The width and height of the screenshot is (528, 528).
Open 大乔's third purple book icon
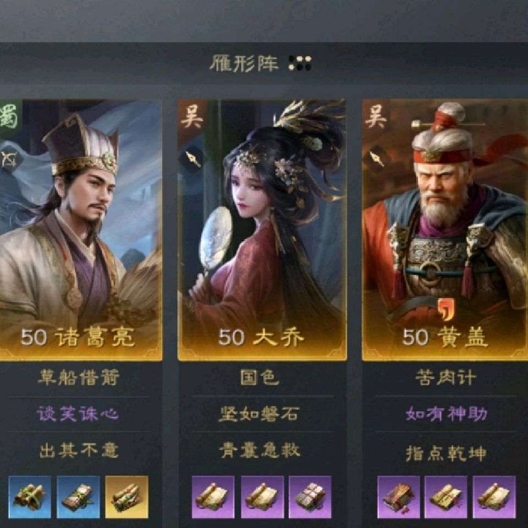310,497
